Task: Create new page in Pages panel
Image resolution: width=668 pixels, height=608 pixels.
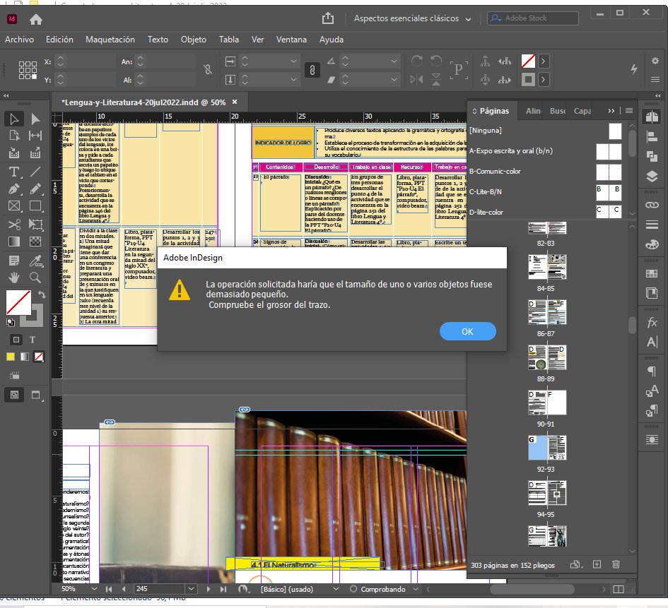Action: pyautogui.click(x=596, y=564)
